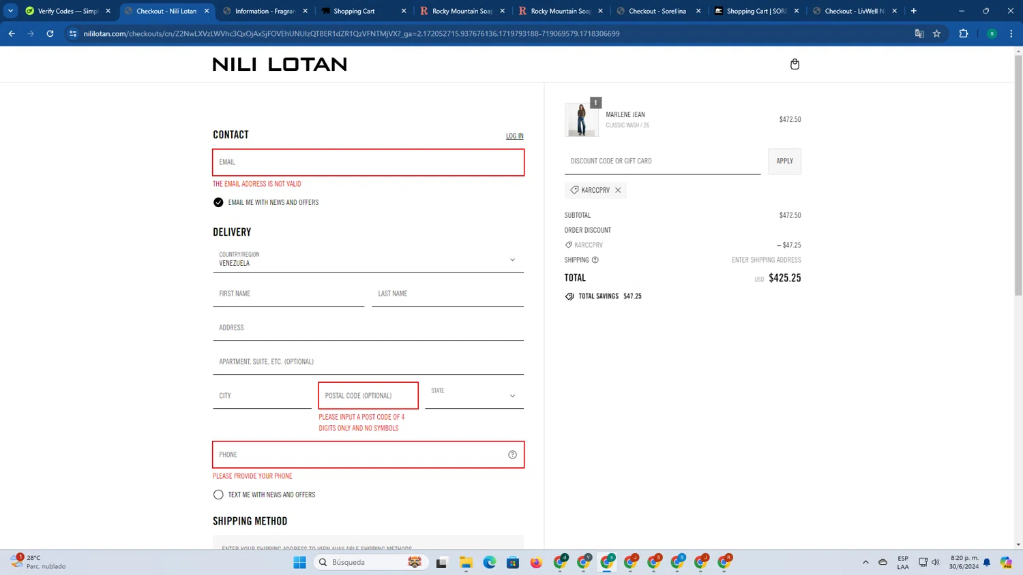Open the translate page icon
The height and width of the screenshot is (575, 1023).
(919, 33)
